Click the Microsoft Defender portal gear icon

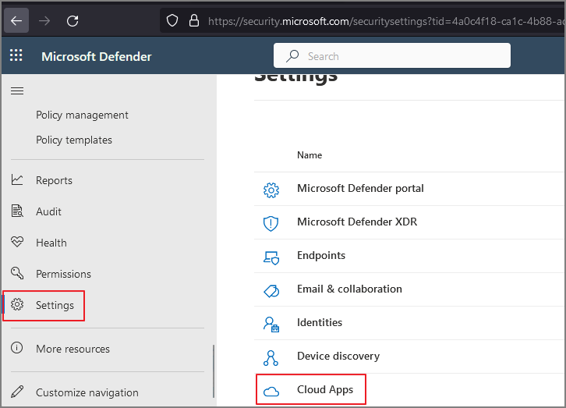click(x=271, y=190)
